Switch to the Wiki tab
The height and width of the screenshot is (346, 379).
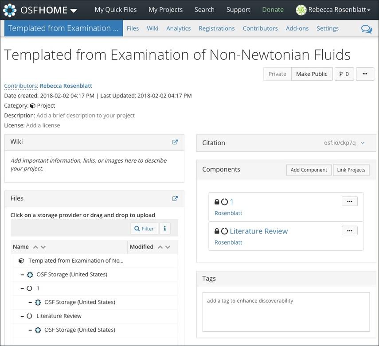click(152, 28)
